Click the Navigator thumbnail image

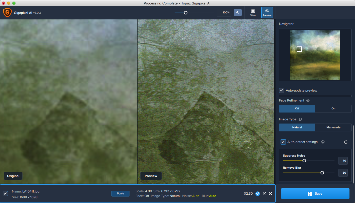315,55
